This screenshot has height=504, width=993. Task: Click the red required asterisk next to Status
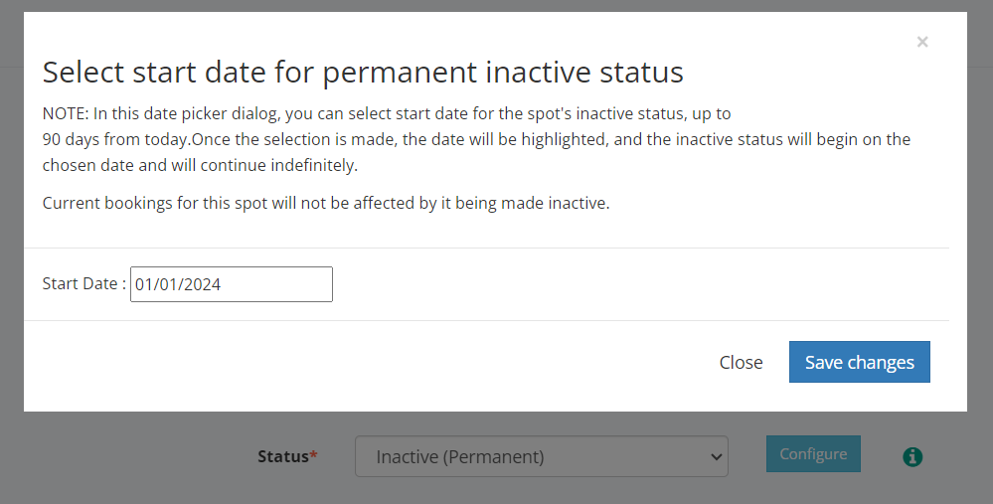[314, 455]
